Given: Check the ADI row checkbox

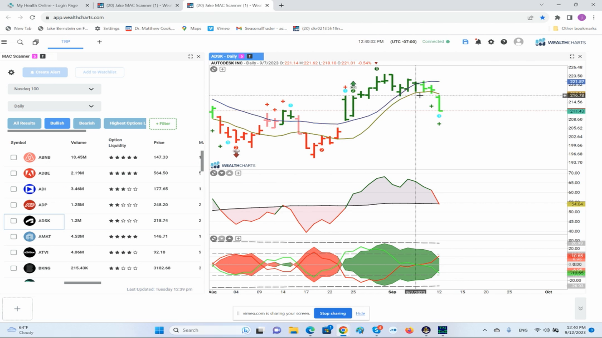Looking at the screenshot, I should pyautogui.click(x=13, y=189).
